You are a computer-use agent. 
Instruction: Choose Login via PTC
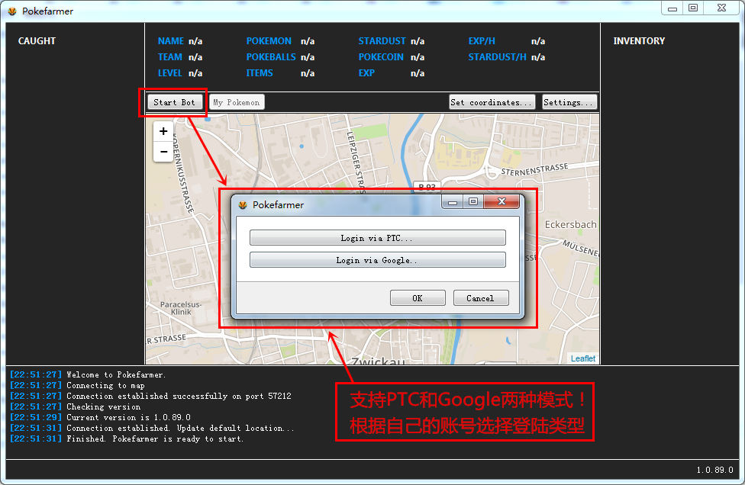click(377, 238)
